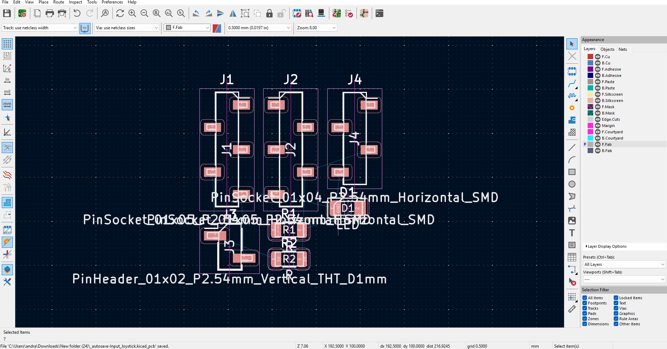Click F.Cu red color swatch
This screenshot has width=667, height=349.
pyautogui.click(x=590, y=57)
